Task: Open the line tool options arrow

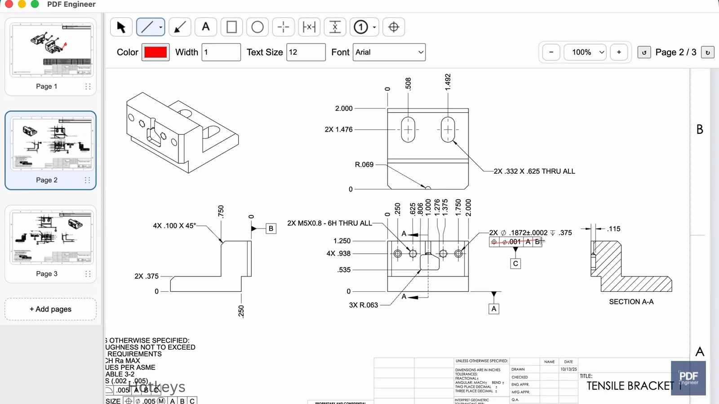Action: [x=160, y=27]
